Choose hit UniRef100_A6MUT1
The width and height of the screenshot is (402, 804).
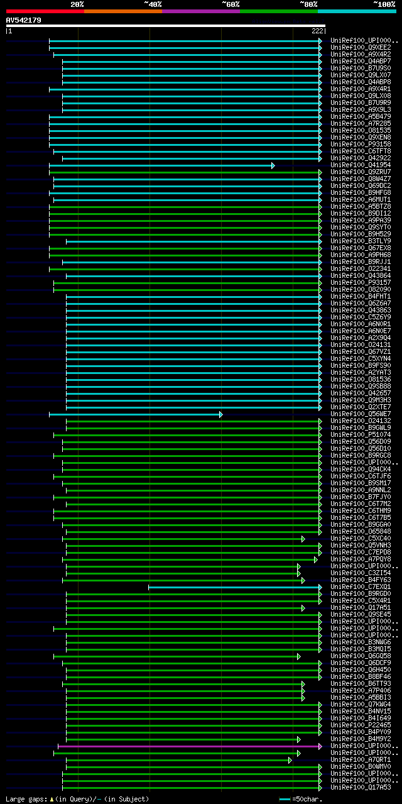pos(361,200)
